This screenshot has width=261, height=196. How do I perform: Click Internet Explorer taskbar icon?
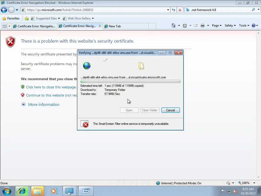[22, 191]
